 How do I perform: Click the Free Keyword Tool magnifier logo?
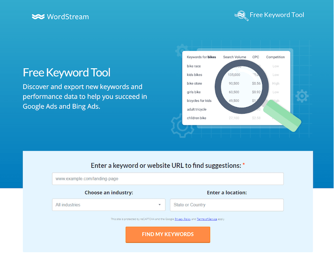tap(241, 15)
